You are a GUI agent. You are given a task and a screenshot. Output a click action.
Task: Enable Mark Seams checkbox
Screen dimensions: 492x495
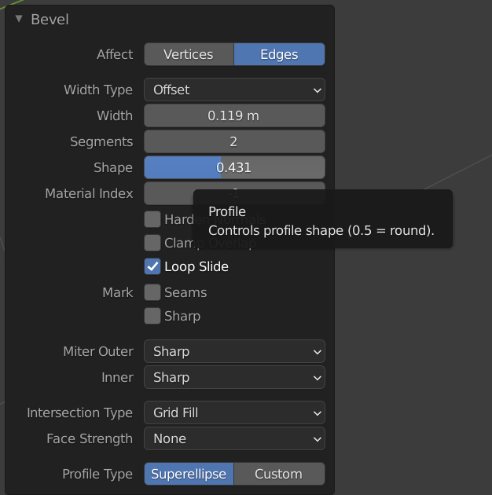coord(152,292)
